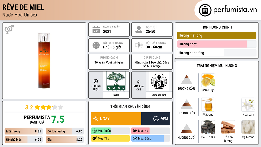Click the style text Tối giản, Vượt thời gian
The image size is (261, 147).
click(x=109, y=62)
